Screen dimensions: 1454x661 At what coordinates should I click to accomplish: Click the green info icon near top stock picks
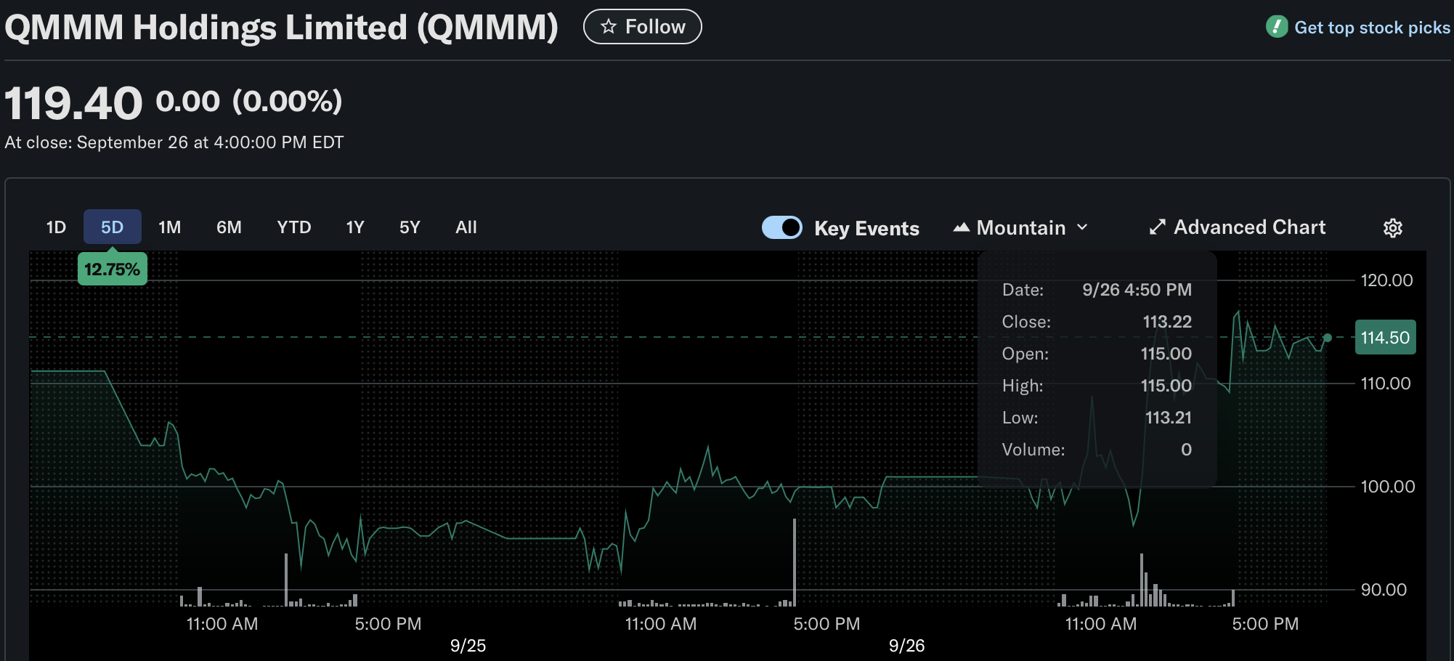pos(1275,26)
